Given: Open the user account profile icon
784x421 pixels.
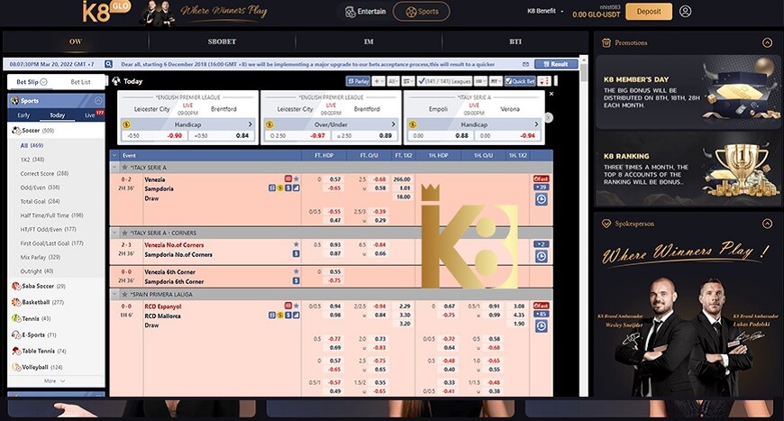Looking at the screenshot, I should (x=686, y=12).
